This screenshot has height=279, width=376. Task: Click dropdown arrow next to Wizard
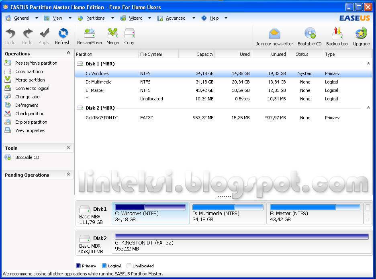click(149, 18)
